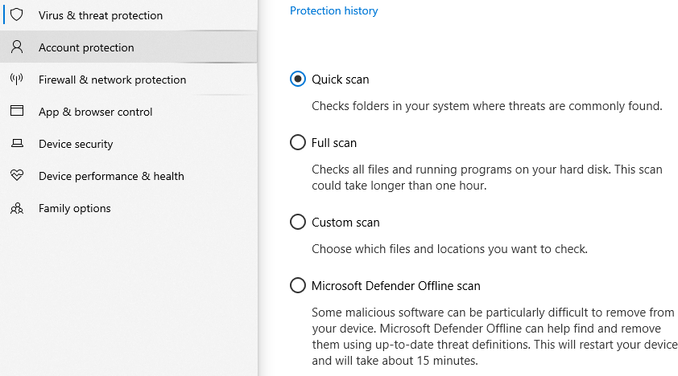Click the heart icon for Device performance
This screenshot has width=678, height=376.
coord(17,175)
